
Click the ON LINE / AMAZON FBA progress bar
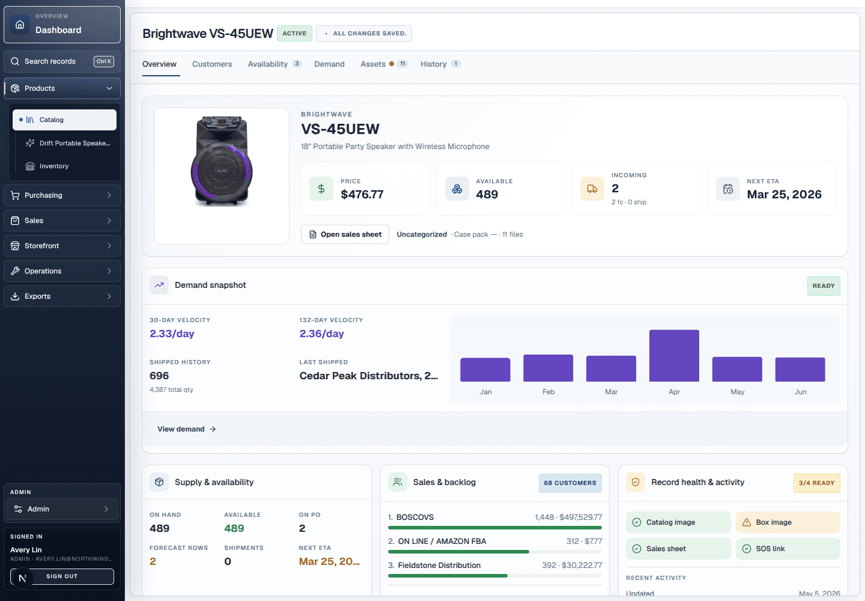495,552
